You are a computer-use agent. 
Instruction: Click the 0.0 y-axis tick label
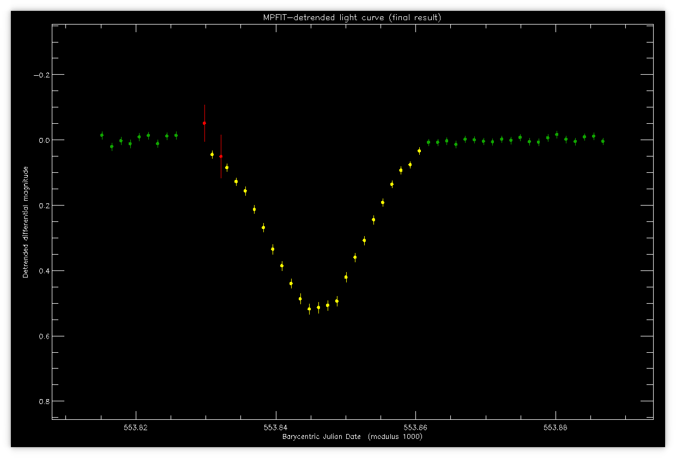[x=44, y=140]
